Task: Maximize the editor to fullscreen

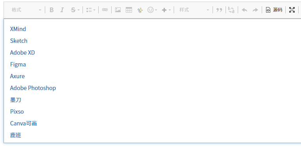Action: (x=292, y=10)
